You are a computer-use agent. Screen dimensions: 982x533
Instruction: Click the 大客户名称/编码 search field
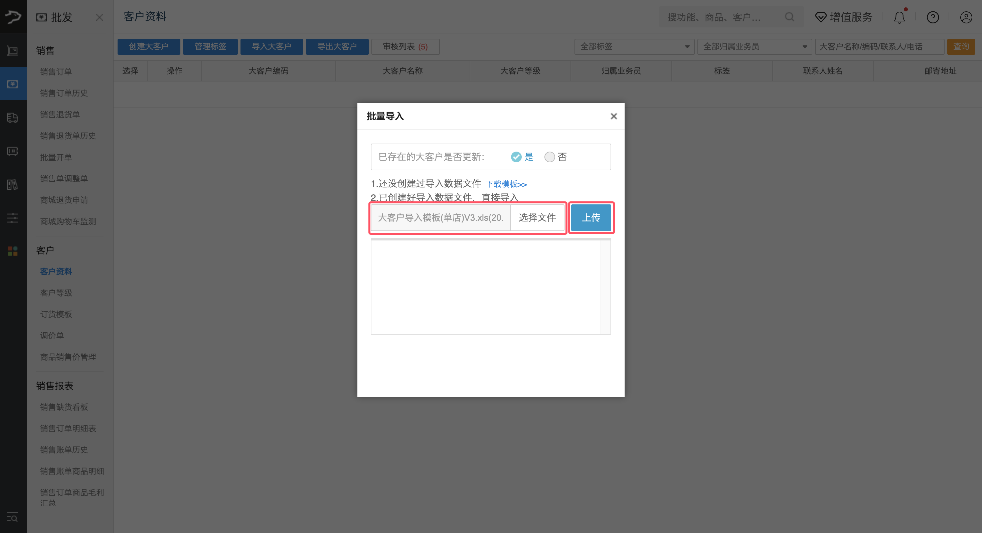pos(879,46)
